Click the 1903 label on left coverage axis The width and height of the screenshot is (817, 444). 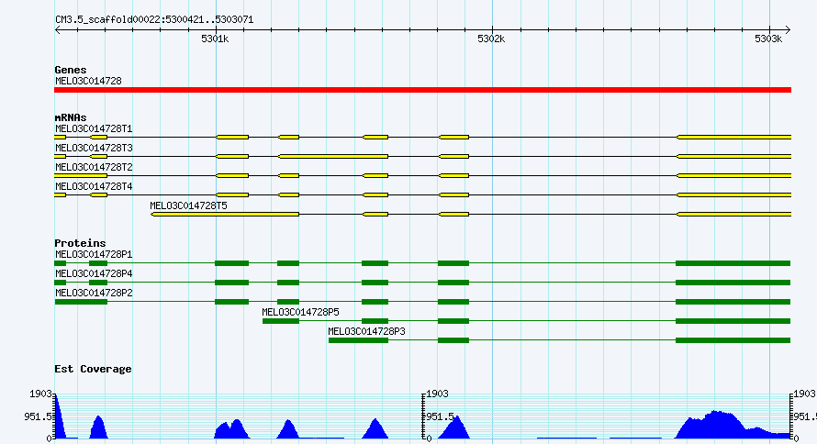tap(40, 394)
